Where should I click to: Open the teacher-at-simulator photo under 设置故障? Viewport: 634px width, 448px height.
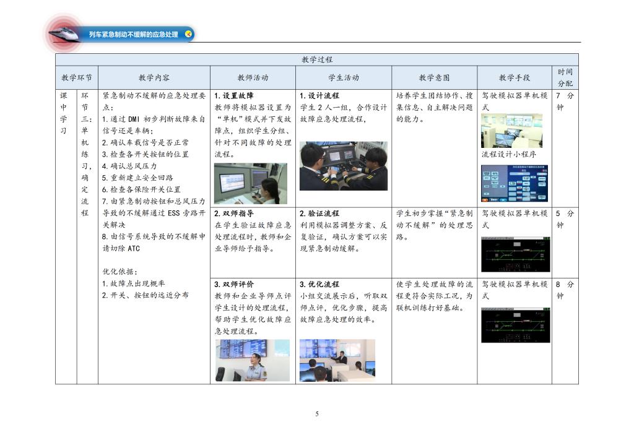pos(250,184)
